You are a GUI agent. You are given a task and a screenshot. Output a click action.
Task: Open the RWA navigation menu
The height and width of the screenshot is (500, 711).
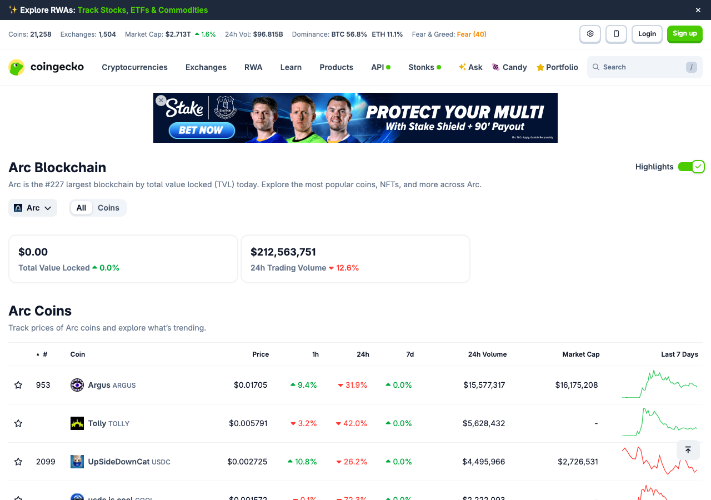click(253, 67)
